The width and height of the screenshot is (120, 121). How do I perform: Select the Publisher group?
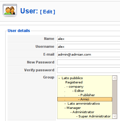(85, 95)
